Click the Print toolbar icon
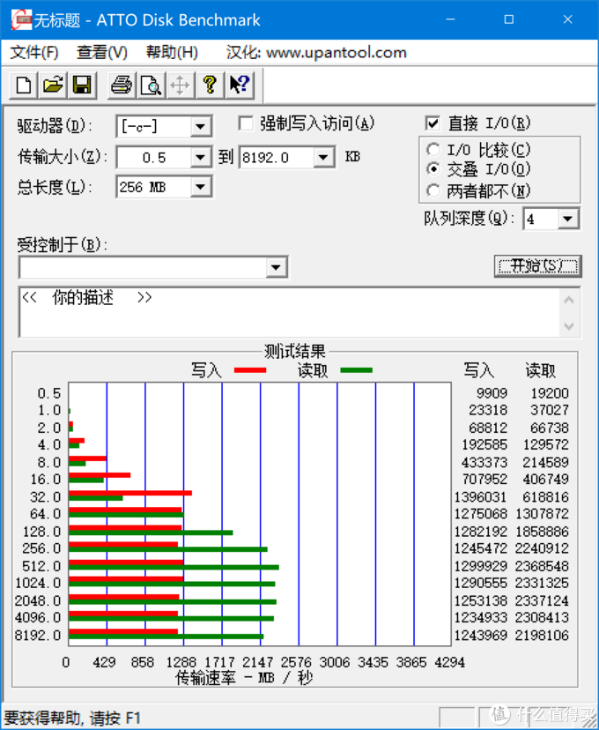The image size is (599, 730). click(x=121, y=85)
